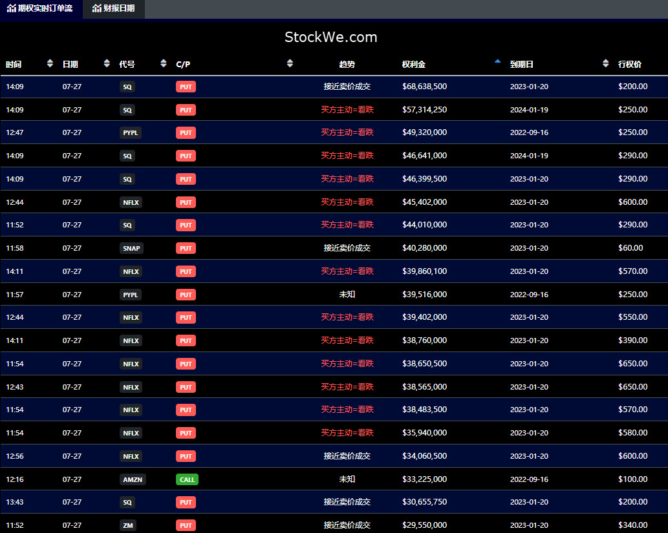
Task: Select the premium value $33,225,000
Action: pyautogui.click(x=424, y=479)
